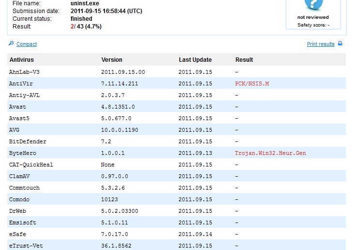Click version 2011.09.15.00 of AhnLab-V3
This screenshot has height=250, width=352.
coord(123,72)
